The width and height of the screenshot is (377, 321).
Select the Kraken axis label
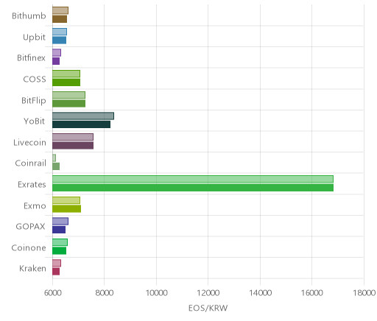(32, 269)
